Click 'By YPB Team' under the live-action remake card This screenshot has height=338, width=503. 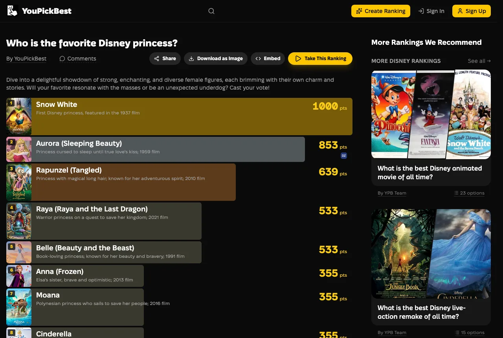click(x=392, y=332)
